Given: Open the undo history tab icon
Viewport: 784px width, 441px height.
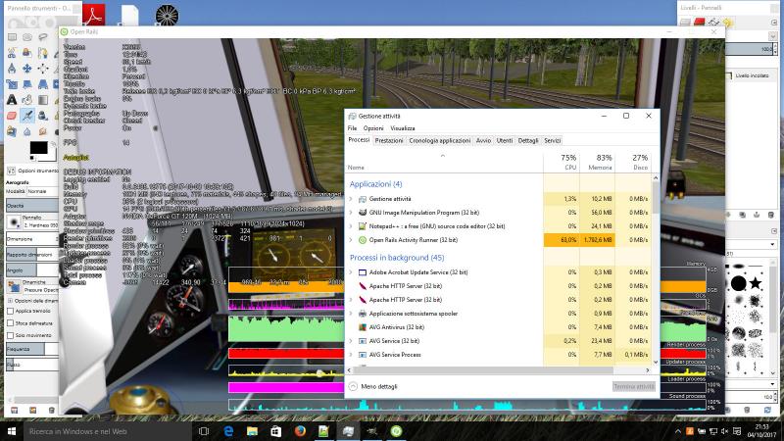Looking at the screenshot, I should pyautogui.click(x=727, y=23).
